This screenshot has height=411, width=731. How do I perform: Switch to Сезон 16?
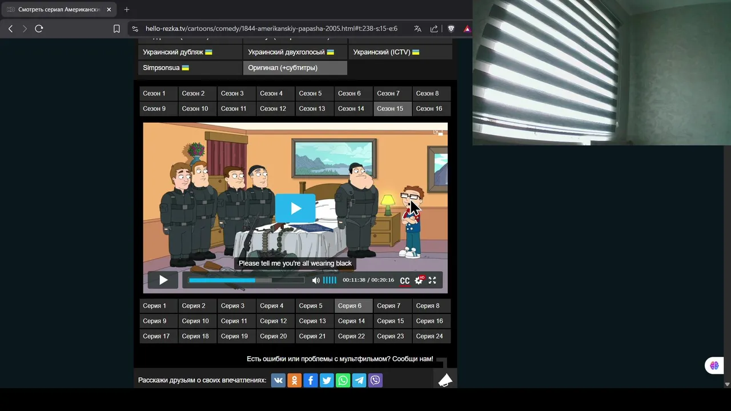pos(431,108)
